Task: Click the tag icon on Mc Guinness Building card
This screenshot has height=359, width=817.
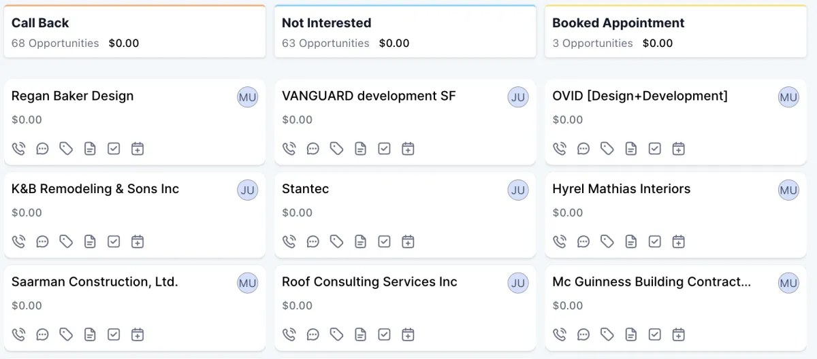Action: pyautogui.click(x=607, y=335)
